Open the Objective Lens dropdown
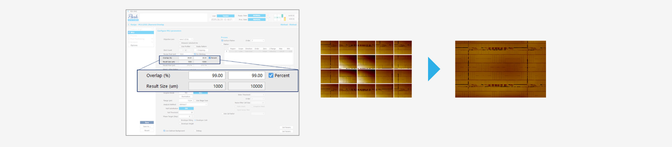 coord(186,39)
